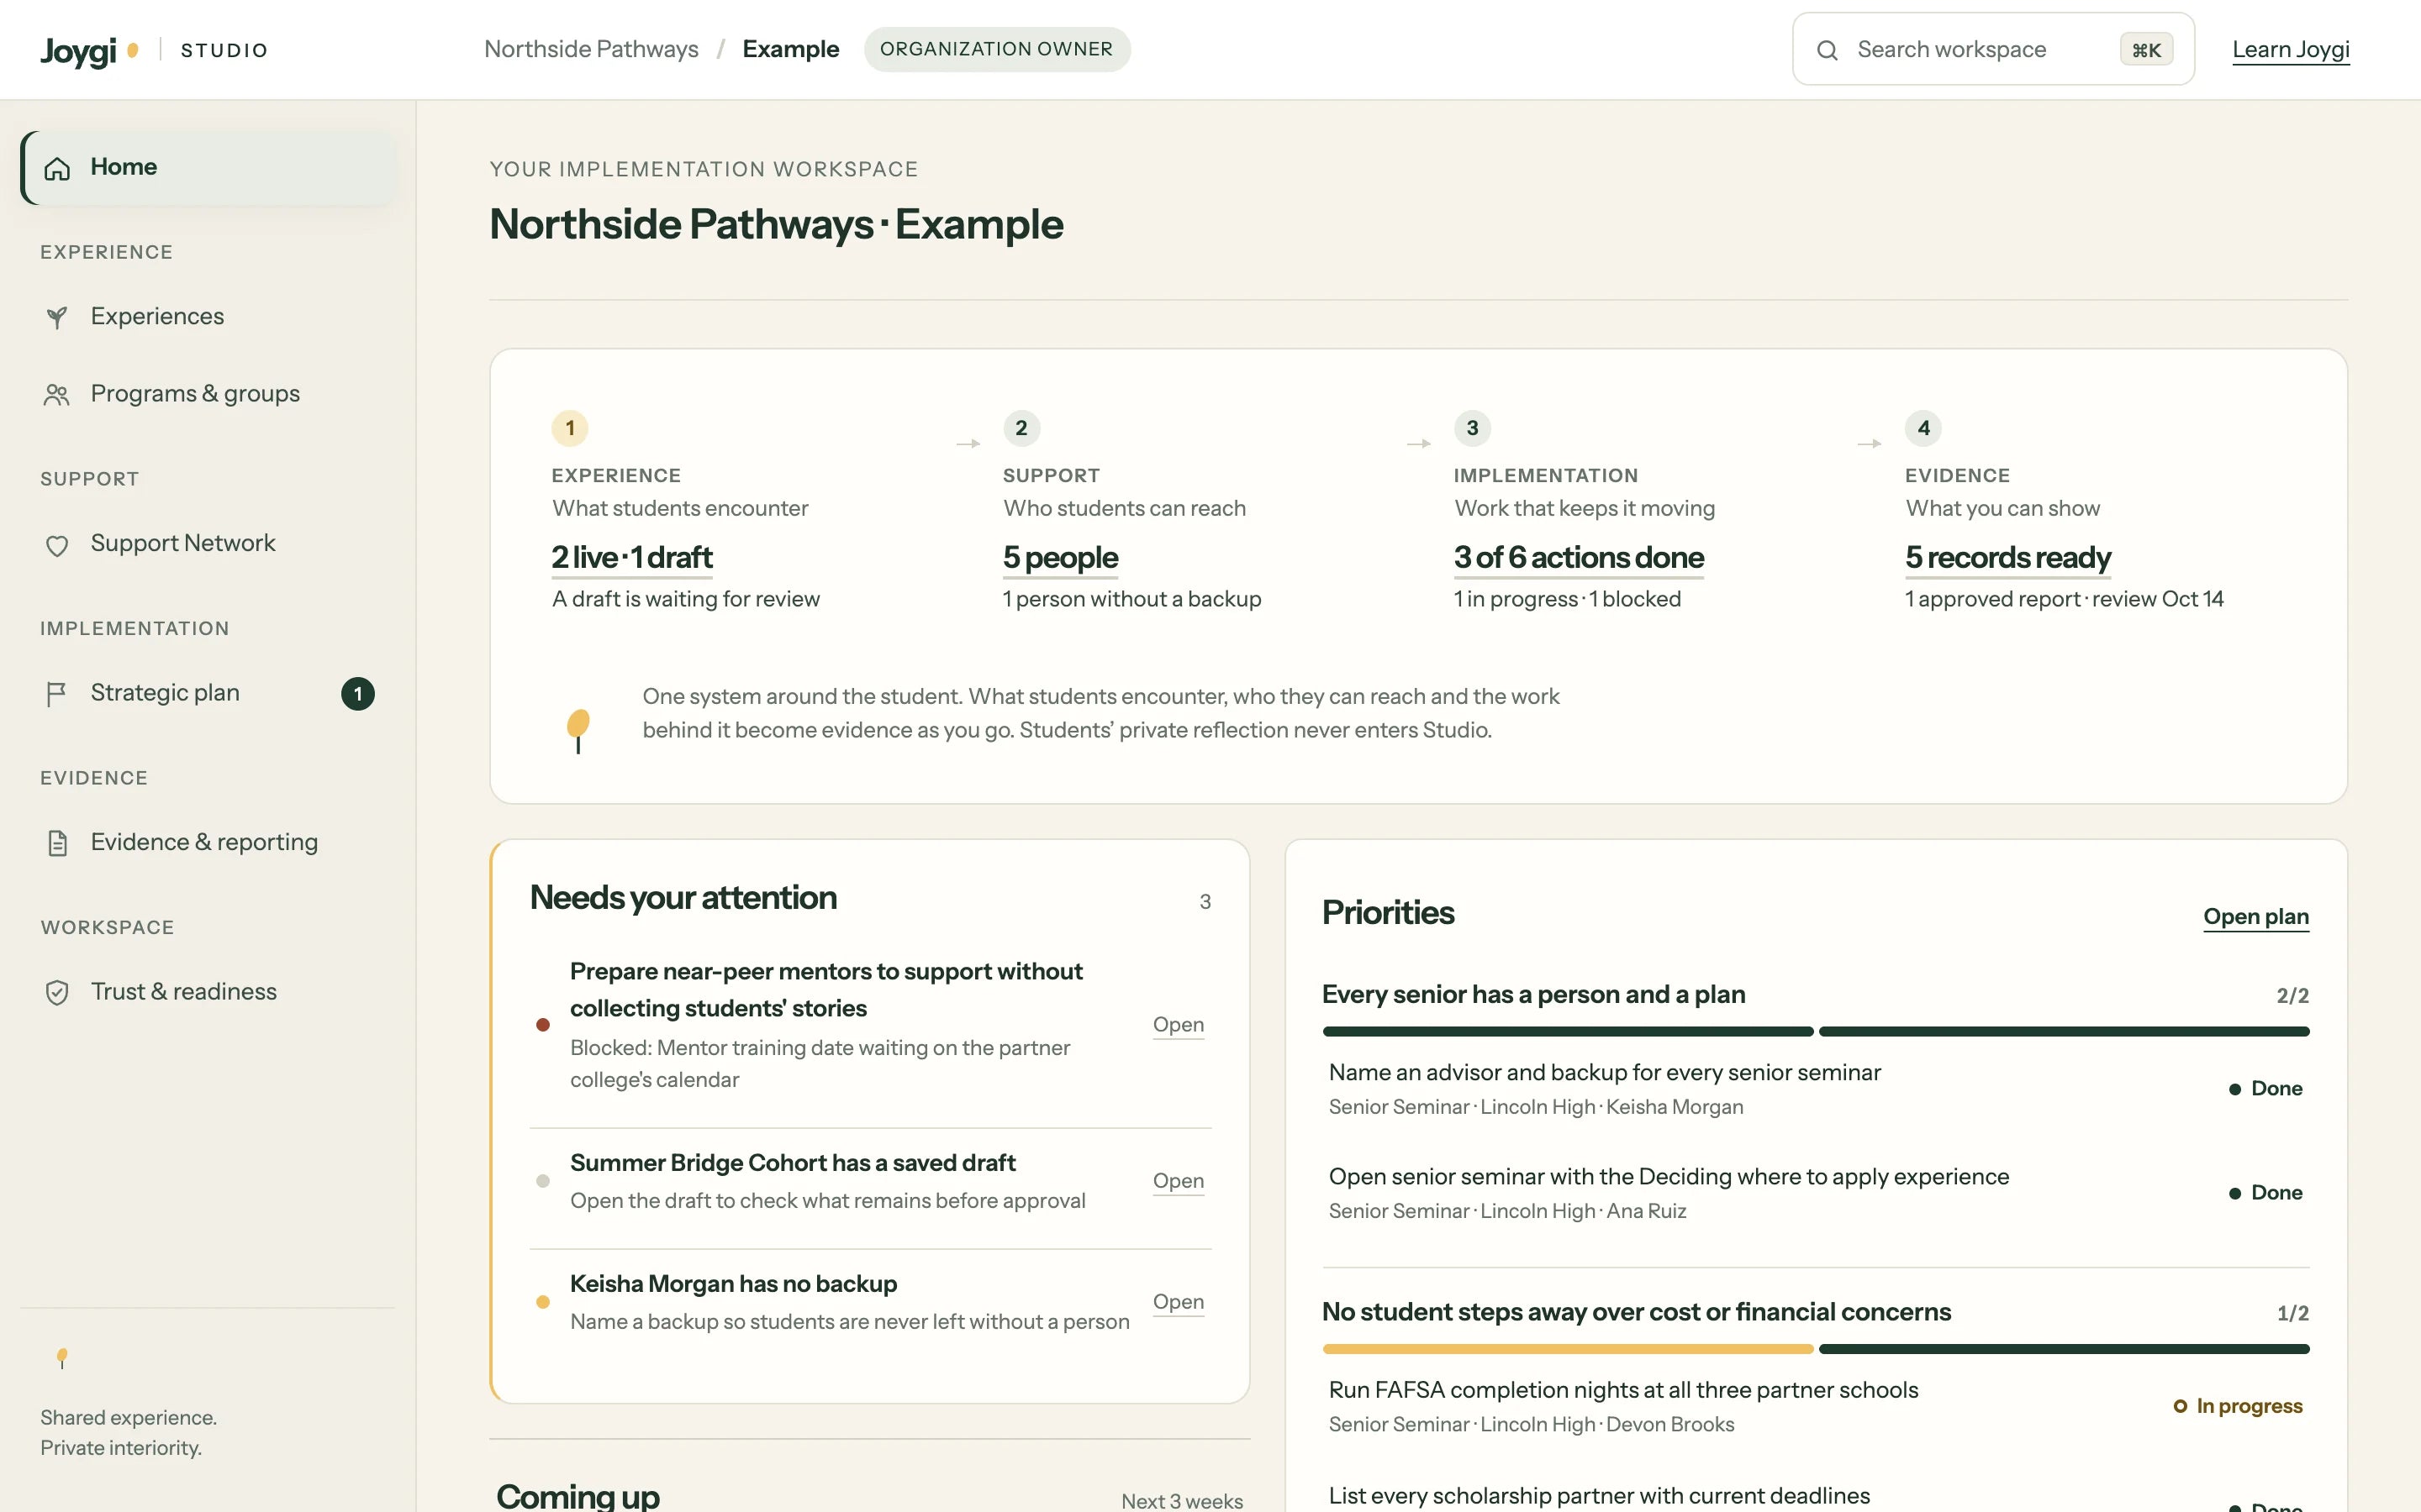Click Done status for Name an advisor
This screenshot has width=2421, height=1512.
pos(2265,1088)
